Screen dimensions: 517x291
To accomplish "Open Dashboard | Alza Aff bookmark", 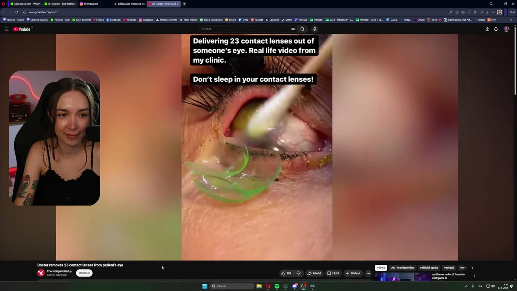I will point(458,20).
